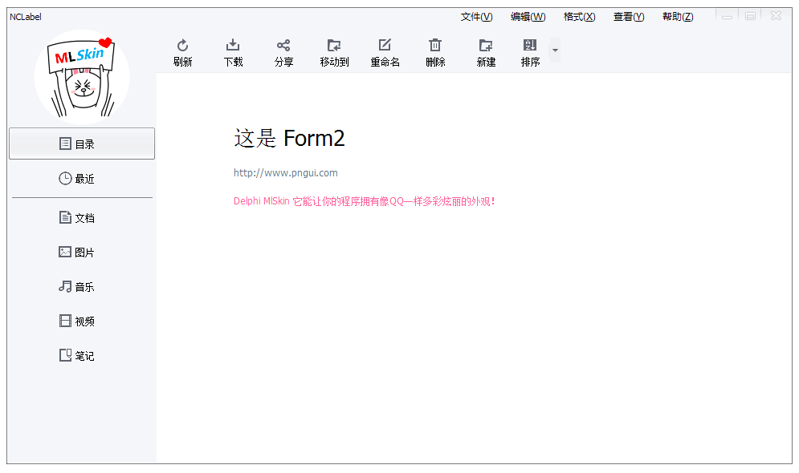Open the 格式(X) menu
This screenshot has width=799, height=473.
[x=579, y=17]
